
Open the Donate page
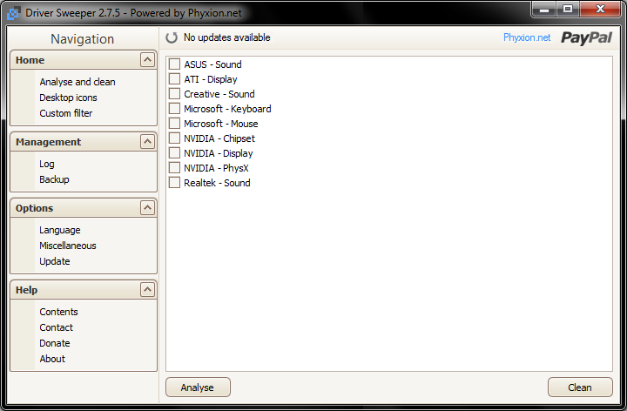click(54, 343)
